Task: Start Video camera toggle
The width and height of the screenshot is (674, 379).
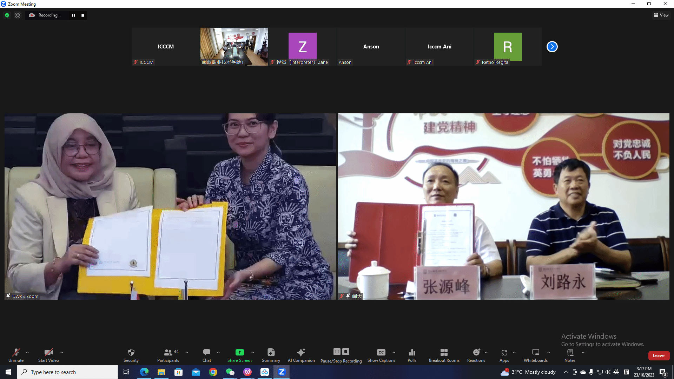Action: click(48, 352)
